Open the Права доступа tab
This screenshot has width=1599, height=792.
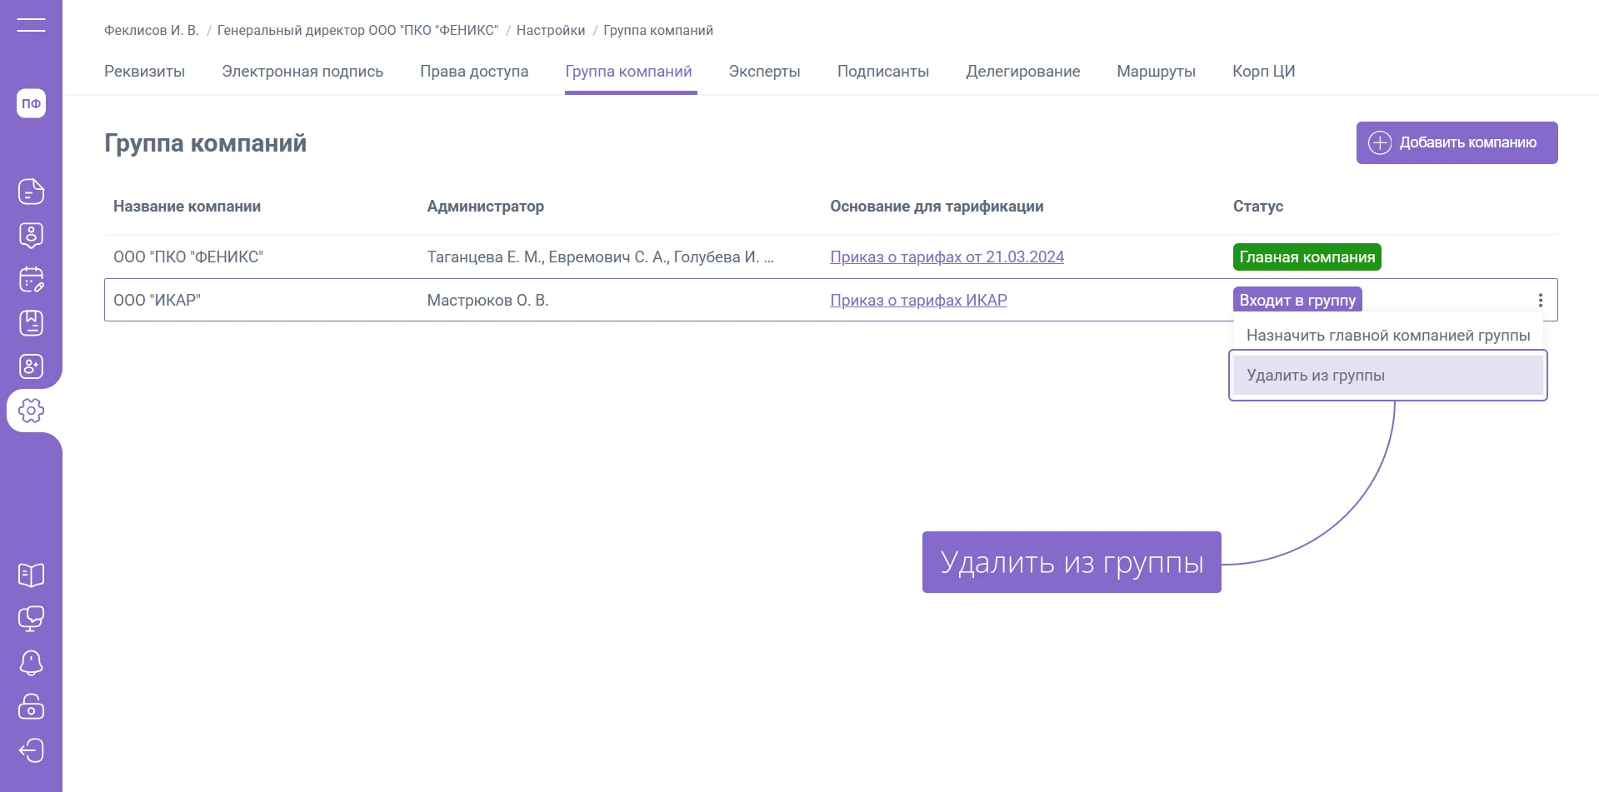(474, 72)
